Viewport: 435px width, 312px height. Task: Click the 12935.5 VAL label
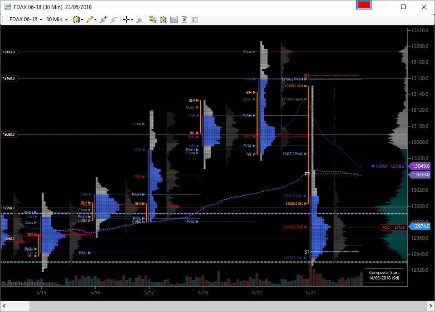pyautogui.click(x=295, y=258)
